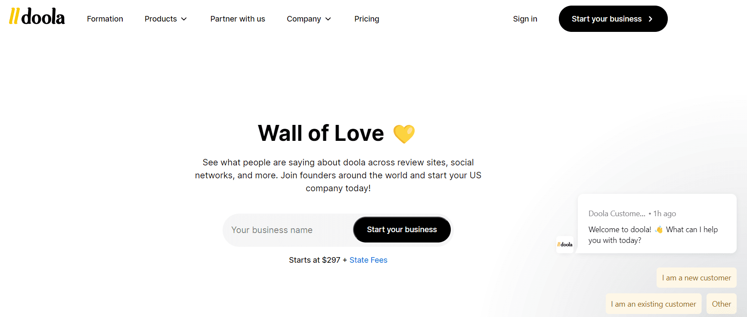Click the yellow slashes of the doola logo

tap(13, 17)
